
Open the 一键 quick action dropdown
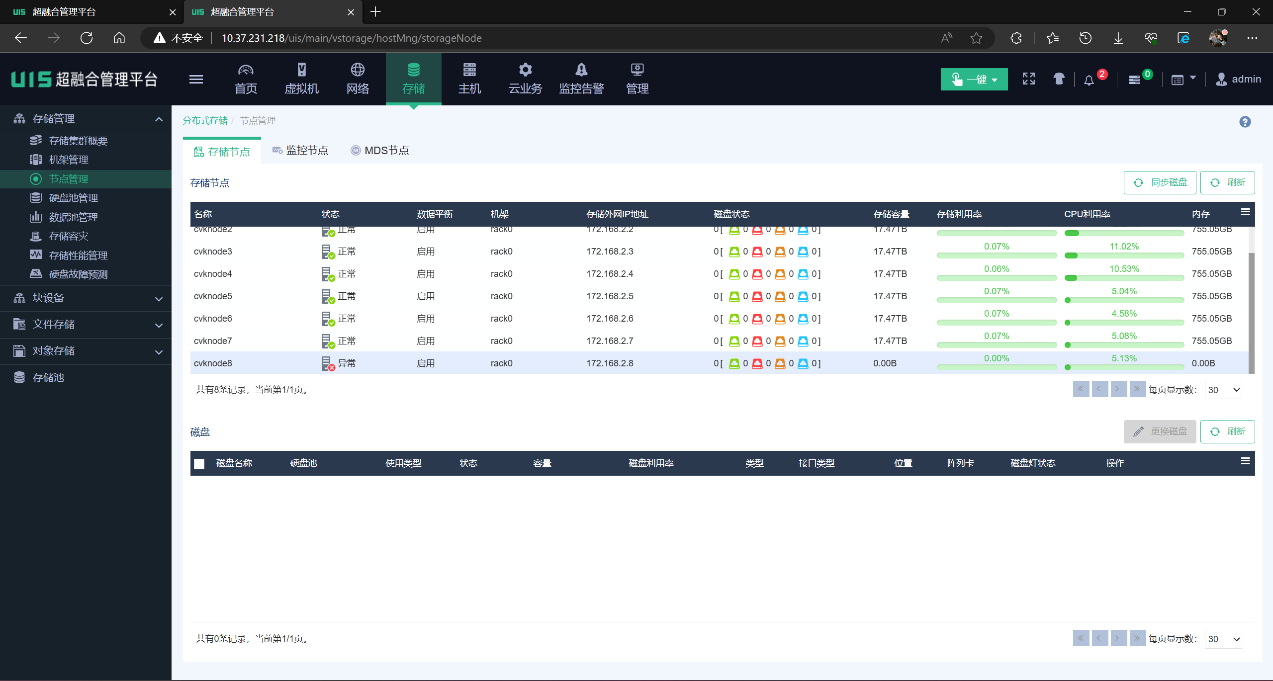click(x=974, y=80)
